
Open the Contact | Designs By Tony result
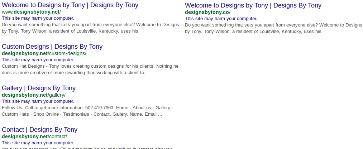pos(39,130)
